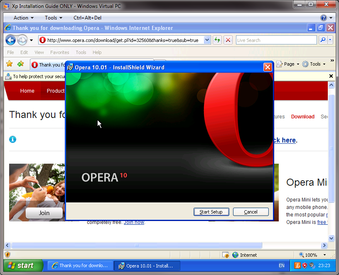
Task: Click the horizontal scrollbar left arrow
Action: [x=7, y=245]
